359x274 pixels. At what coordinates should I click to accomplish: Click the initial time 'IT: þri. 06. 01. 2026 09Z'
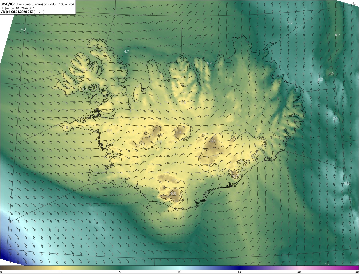tap(17, 8)
